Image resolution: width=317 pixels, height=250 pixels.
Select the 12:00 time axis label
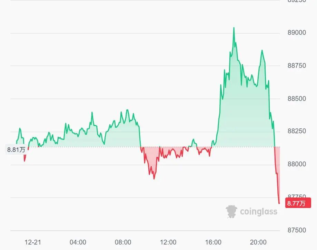pyautogui.click(x=168, y=242)
